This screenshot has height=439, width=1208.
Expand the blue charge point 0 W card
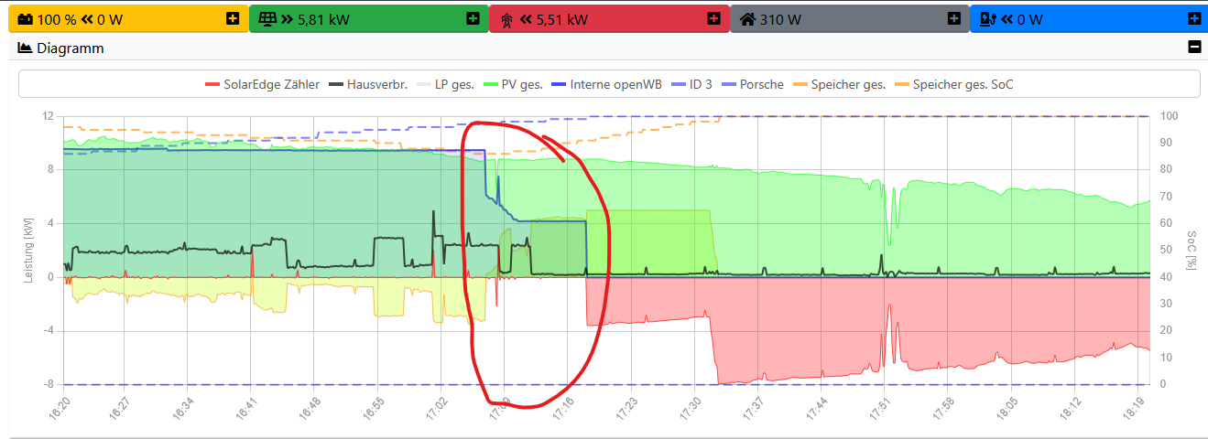pyautogui.click(x=1193, y=18)
